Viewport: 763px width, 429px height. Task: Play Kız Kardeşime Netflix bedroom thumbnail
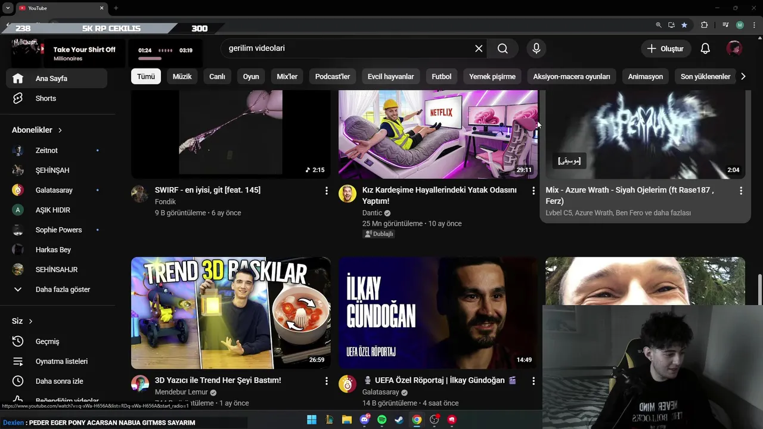438,134
